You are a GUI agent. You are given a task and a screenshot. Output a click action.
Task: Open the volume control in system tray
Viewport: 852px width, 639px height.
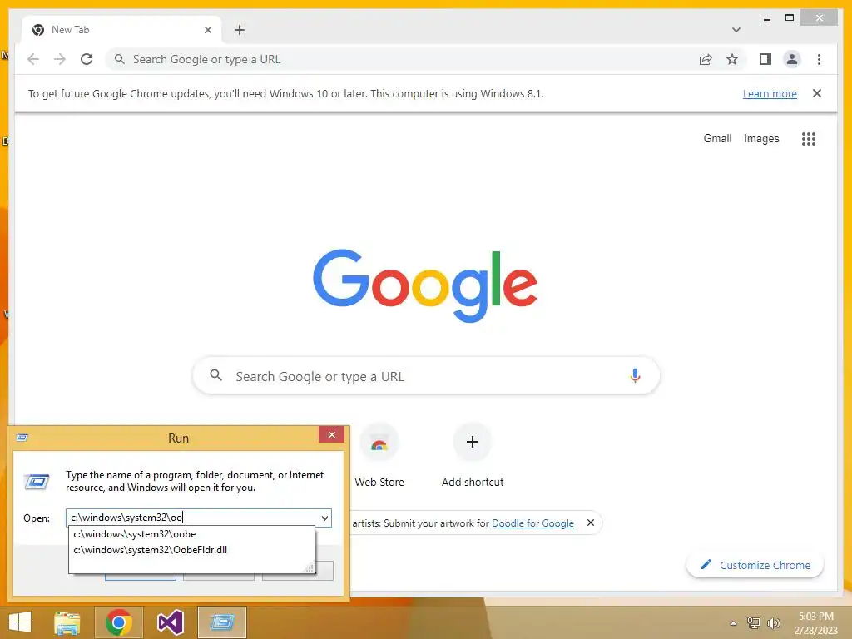click(x=773, y=622)
